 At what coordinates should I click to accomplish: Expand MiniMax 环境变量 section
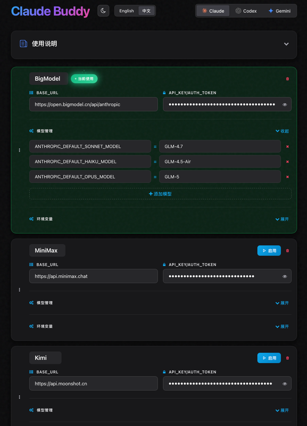pos(282,326)
